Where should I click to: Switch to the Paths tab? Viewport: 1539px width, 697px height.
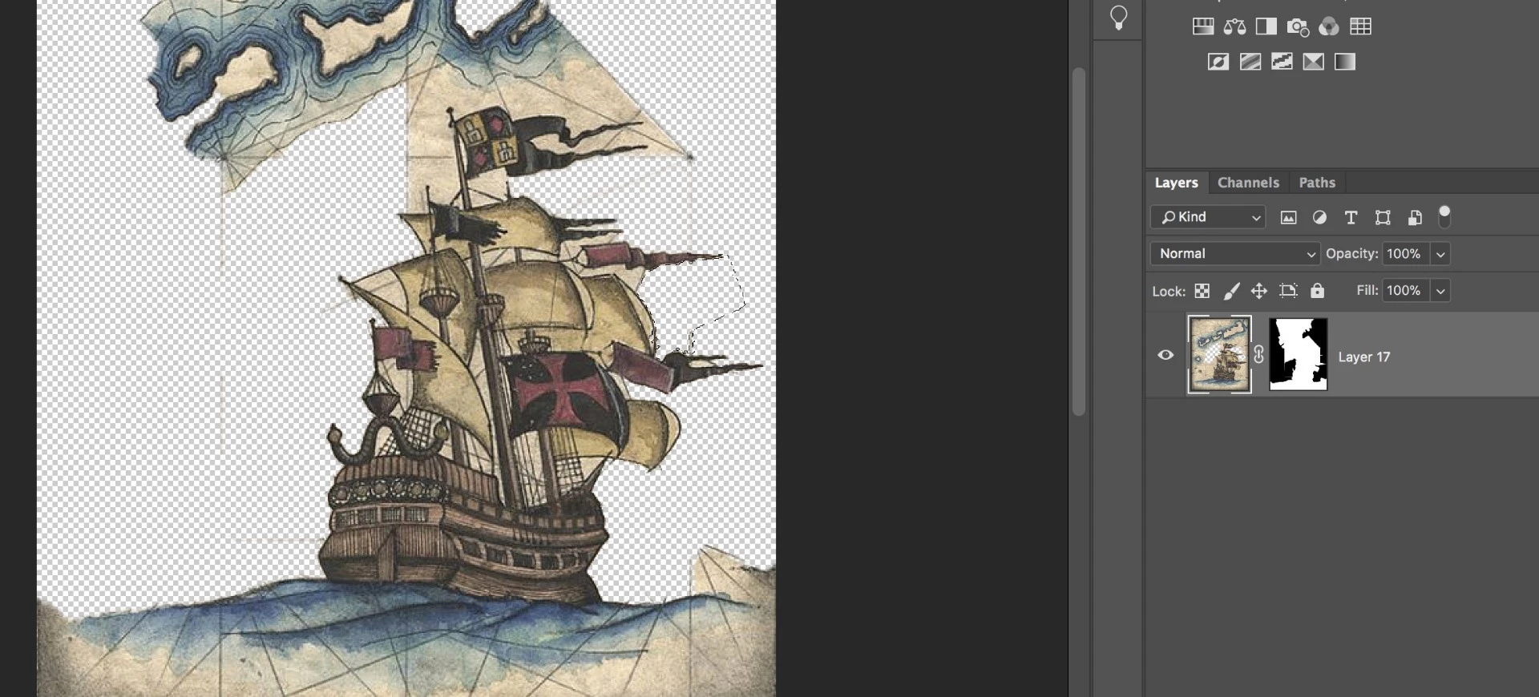(x=1317, y=183)
